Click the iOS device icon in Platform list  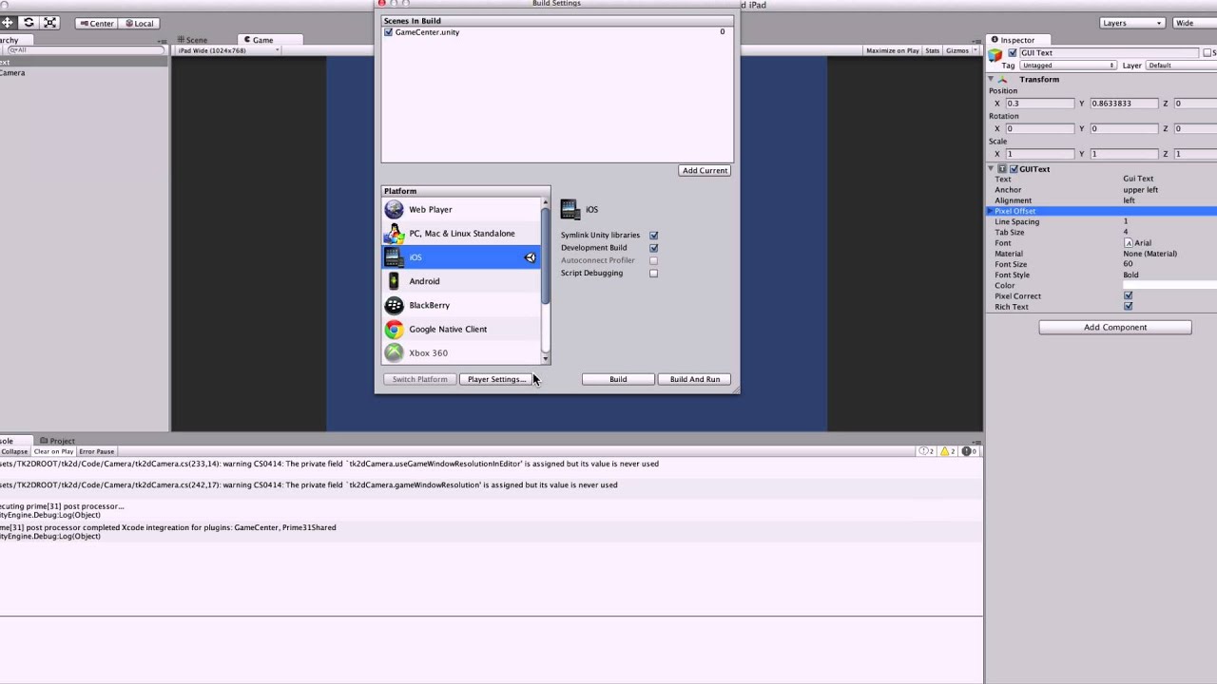394,257
